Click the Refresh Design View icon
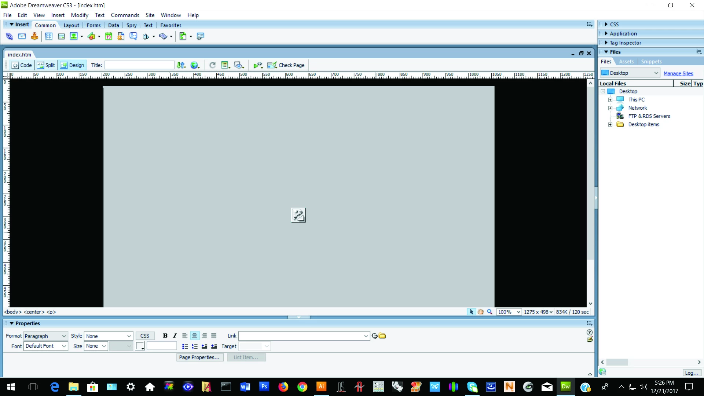The height and width of the screenshot is (396, 704). [x=212, y=65]
